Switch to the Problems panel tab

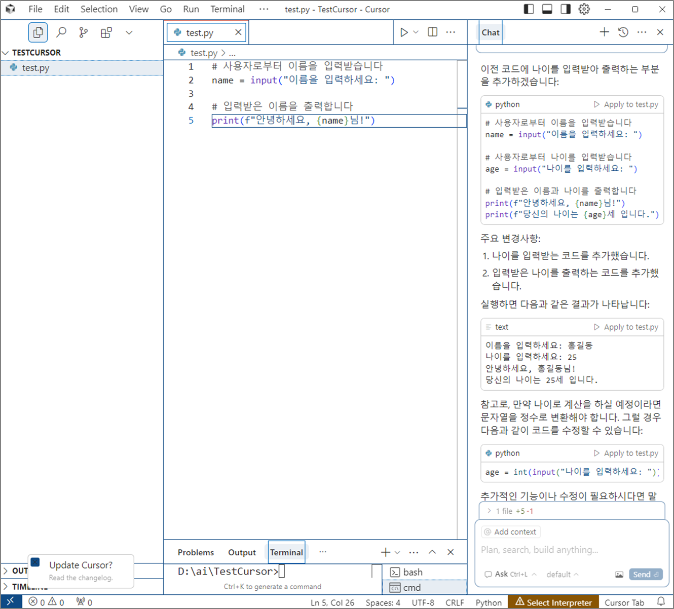click(196, 553)
